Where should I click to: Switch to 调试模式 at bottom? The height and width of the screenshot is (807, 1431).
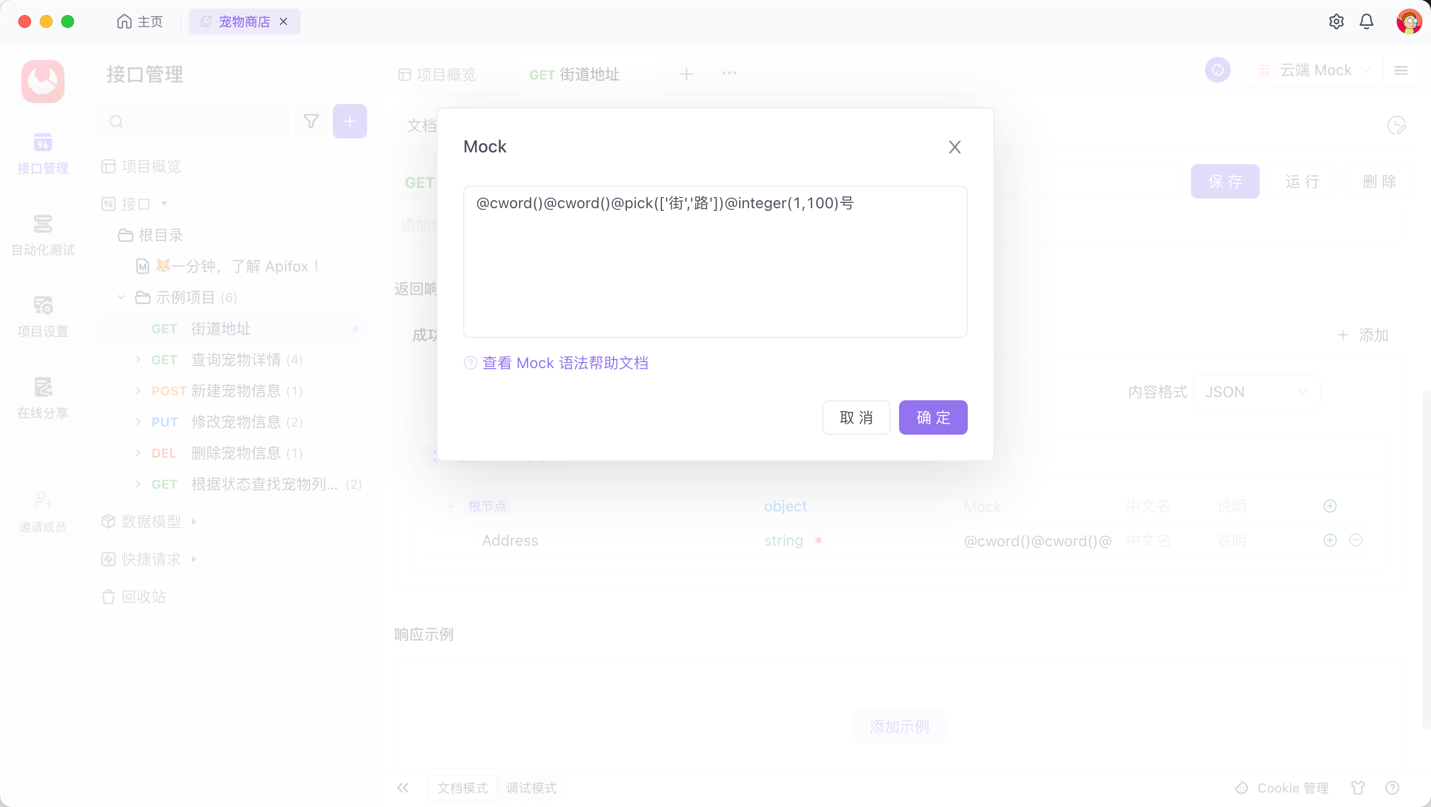point(530,788)
